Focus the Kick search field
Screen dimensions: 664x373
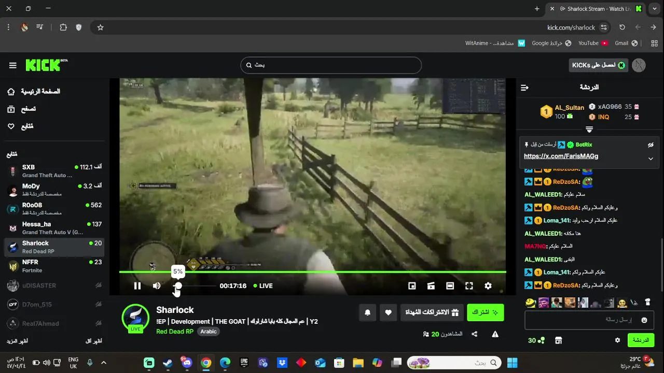[331, 65]
